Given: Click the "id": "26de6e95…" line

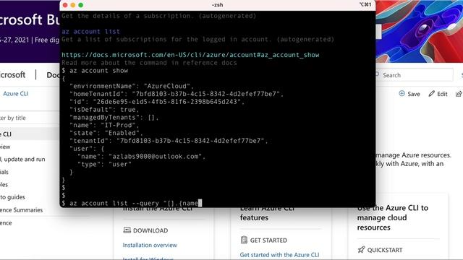Looking at the screenshot, I should tap(157, 102).
